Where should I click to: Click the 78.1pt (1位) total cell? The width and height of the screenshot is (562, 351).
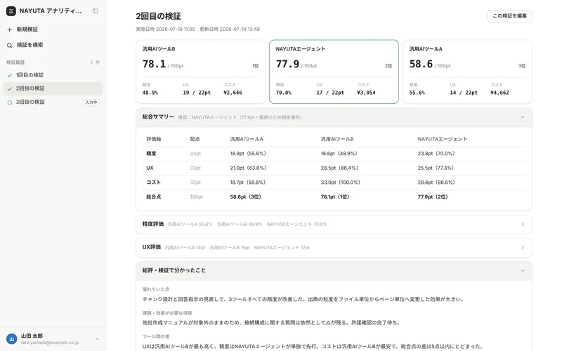coord(335,197)
